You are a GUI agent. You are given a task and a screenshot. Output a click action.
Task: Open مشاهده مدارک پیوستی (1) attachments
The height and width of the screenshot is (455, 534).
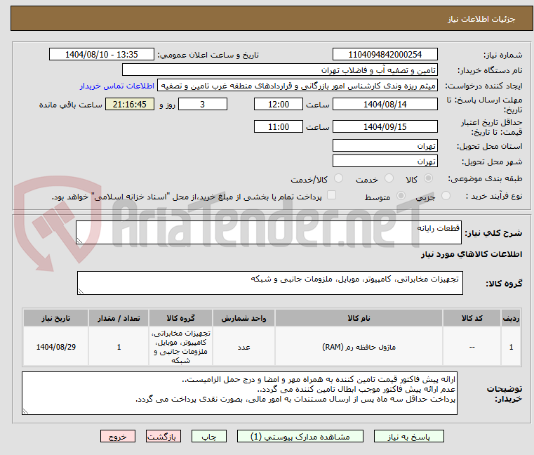(300, 436)
